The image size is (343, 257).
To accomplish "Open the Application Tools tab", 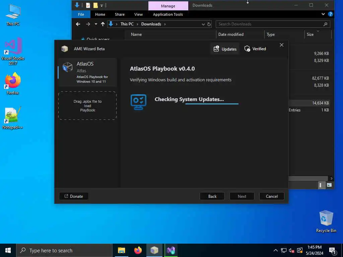I will (x=168, y=14).
